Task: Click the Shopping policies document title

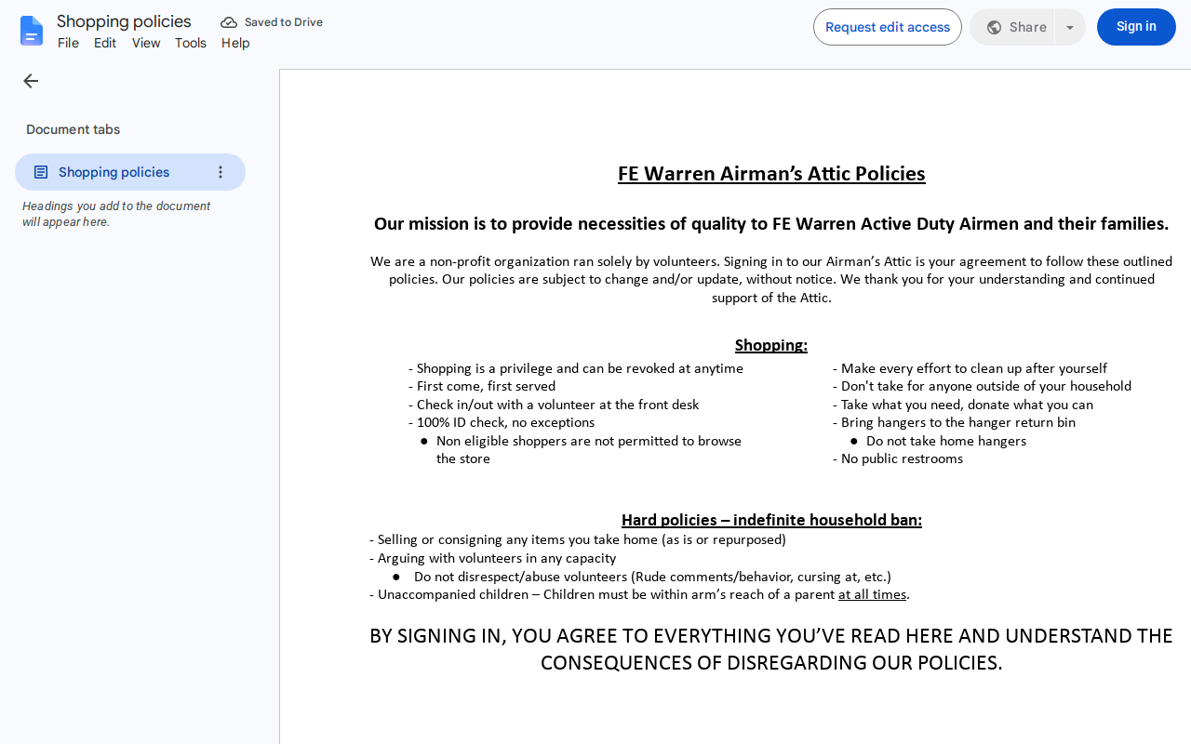Action: (x=124, y=21)
